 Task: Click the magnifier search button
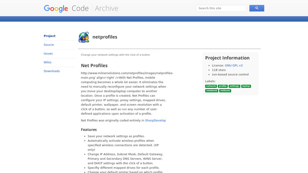coord(257,8)
